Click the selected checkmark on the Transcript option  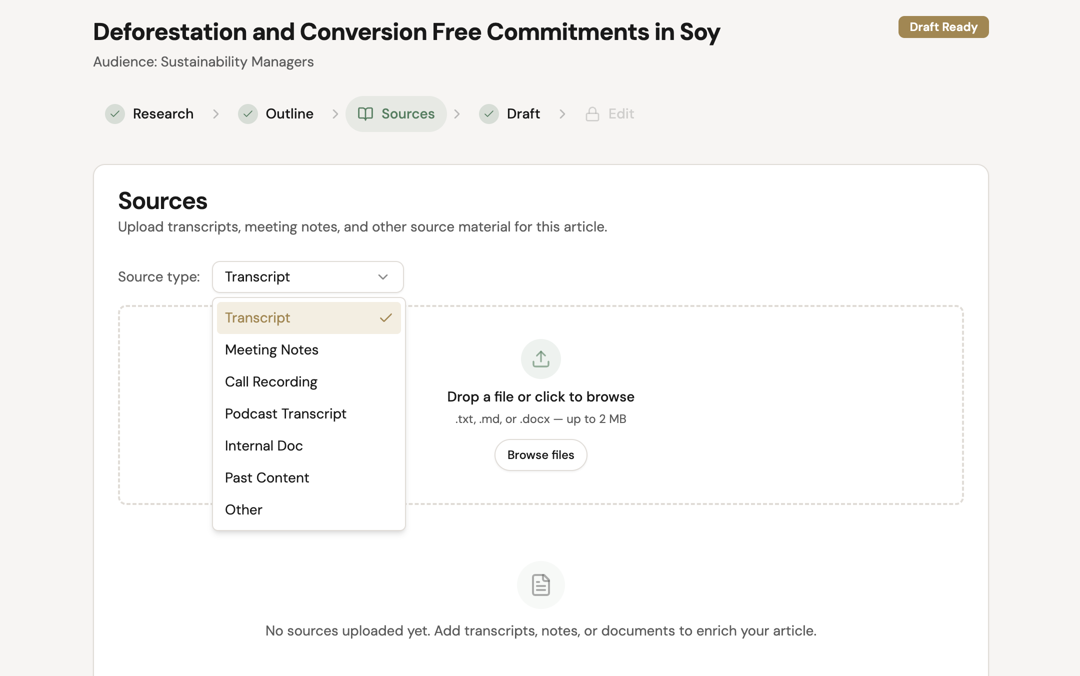click(385, 318)
